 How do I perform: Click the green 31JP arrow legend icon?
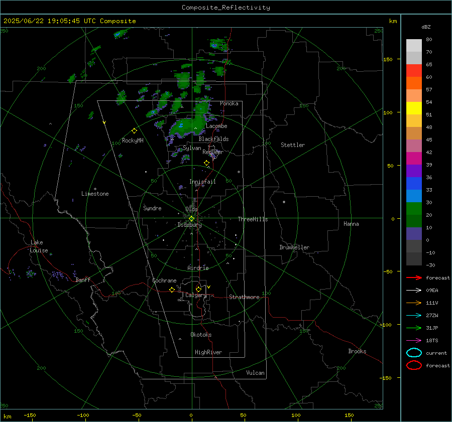(x=414, y=328)
